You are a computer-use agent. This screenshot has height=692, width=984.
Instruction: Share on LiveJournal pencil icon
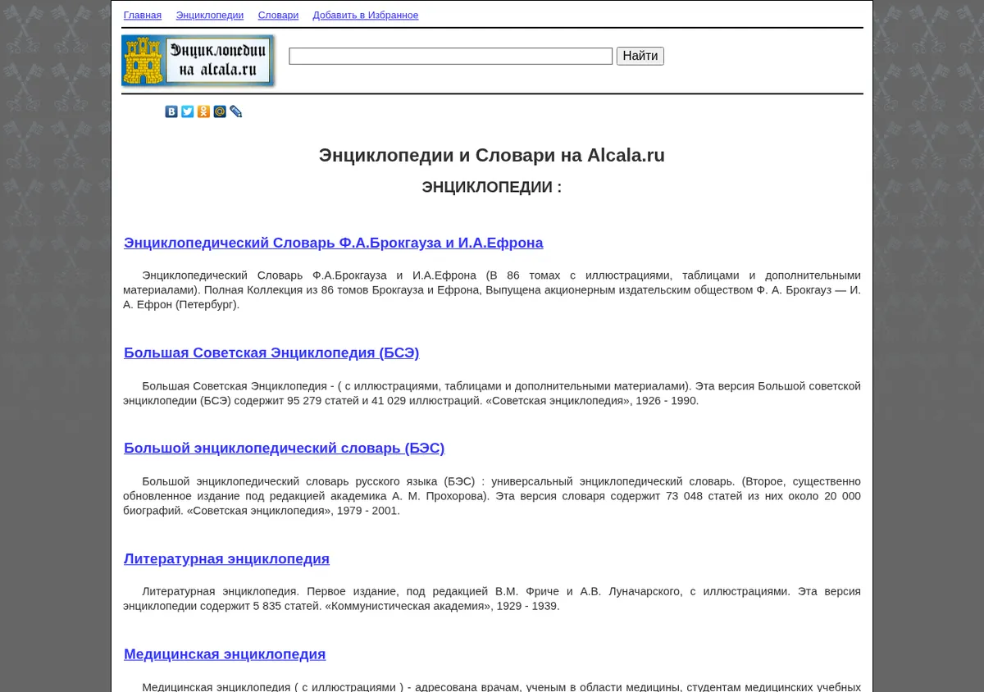pyautogui.click(x=236, y=112)
